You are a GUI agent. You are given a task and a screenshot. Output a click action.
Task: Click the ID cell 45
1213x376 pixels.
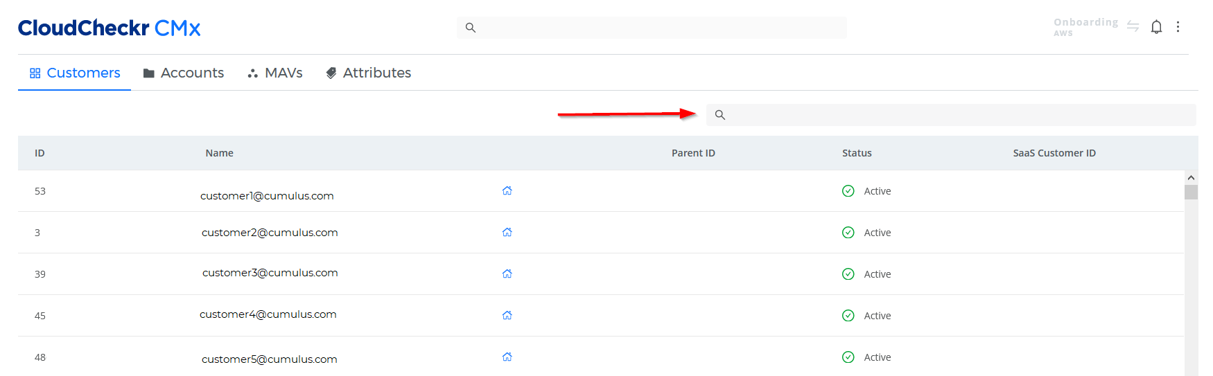(x=40, y=316)
